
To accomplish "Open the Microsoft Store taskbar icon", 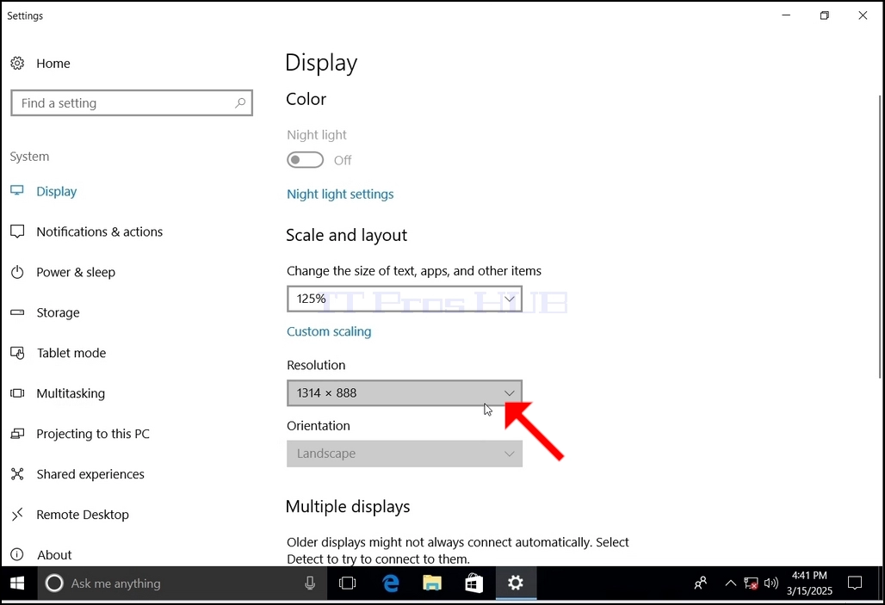I will point(474,583).
